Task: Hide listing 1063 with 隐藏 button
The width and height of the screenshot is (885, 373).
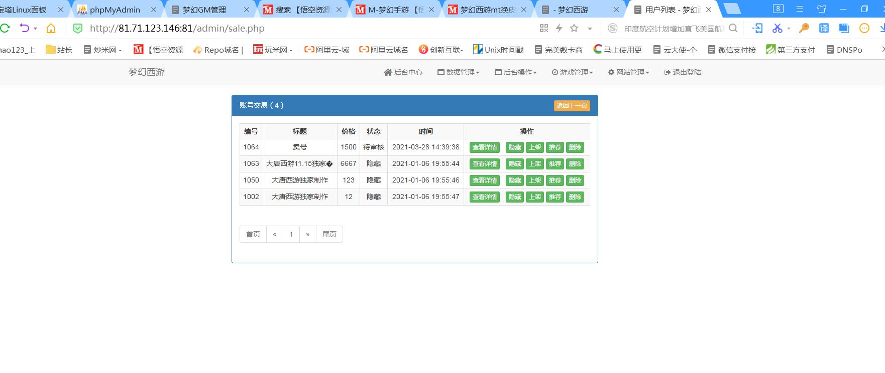Action: [514, 164]
